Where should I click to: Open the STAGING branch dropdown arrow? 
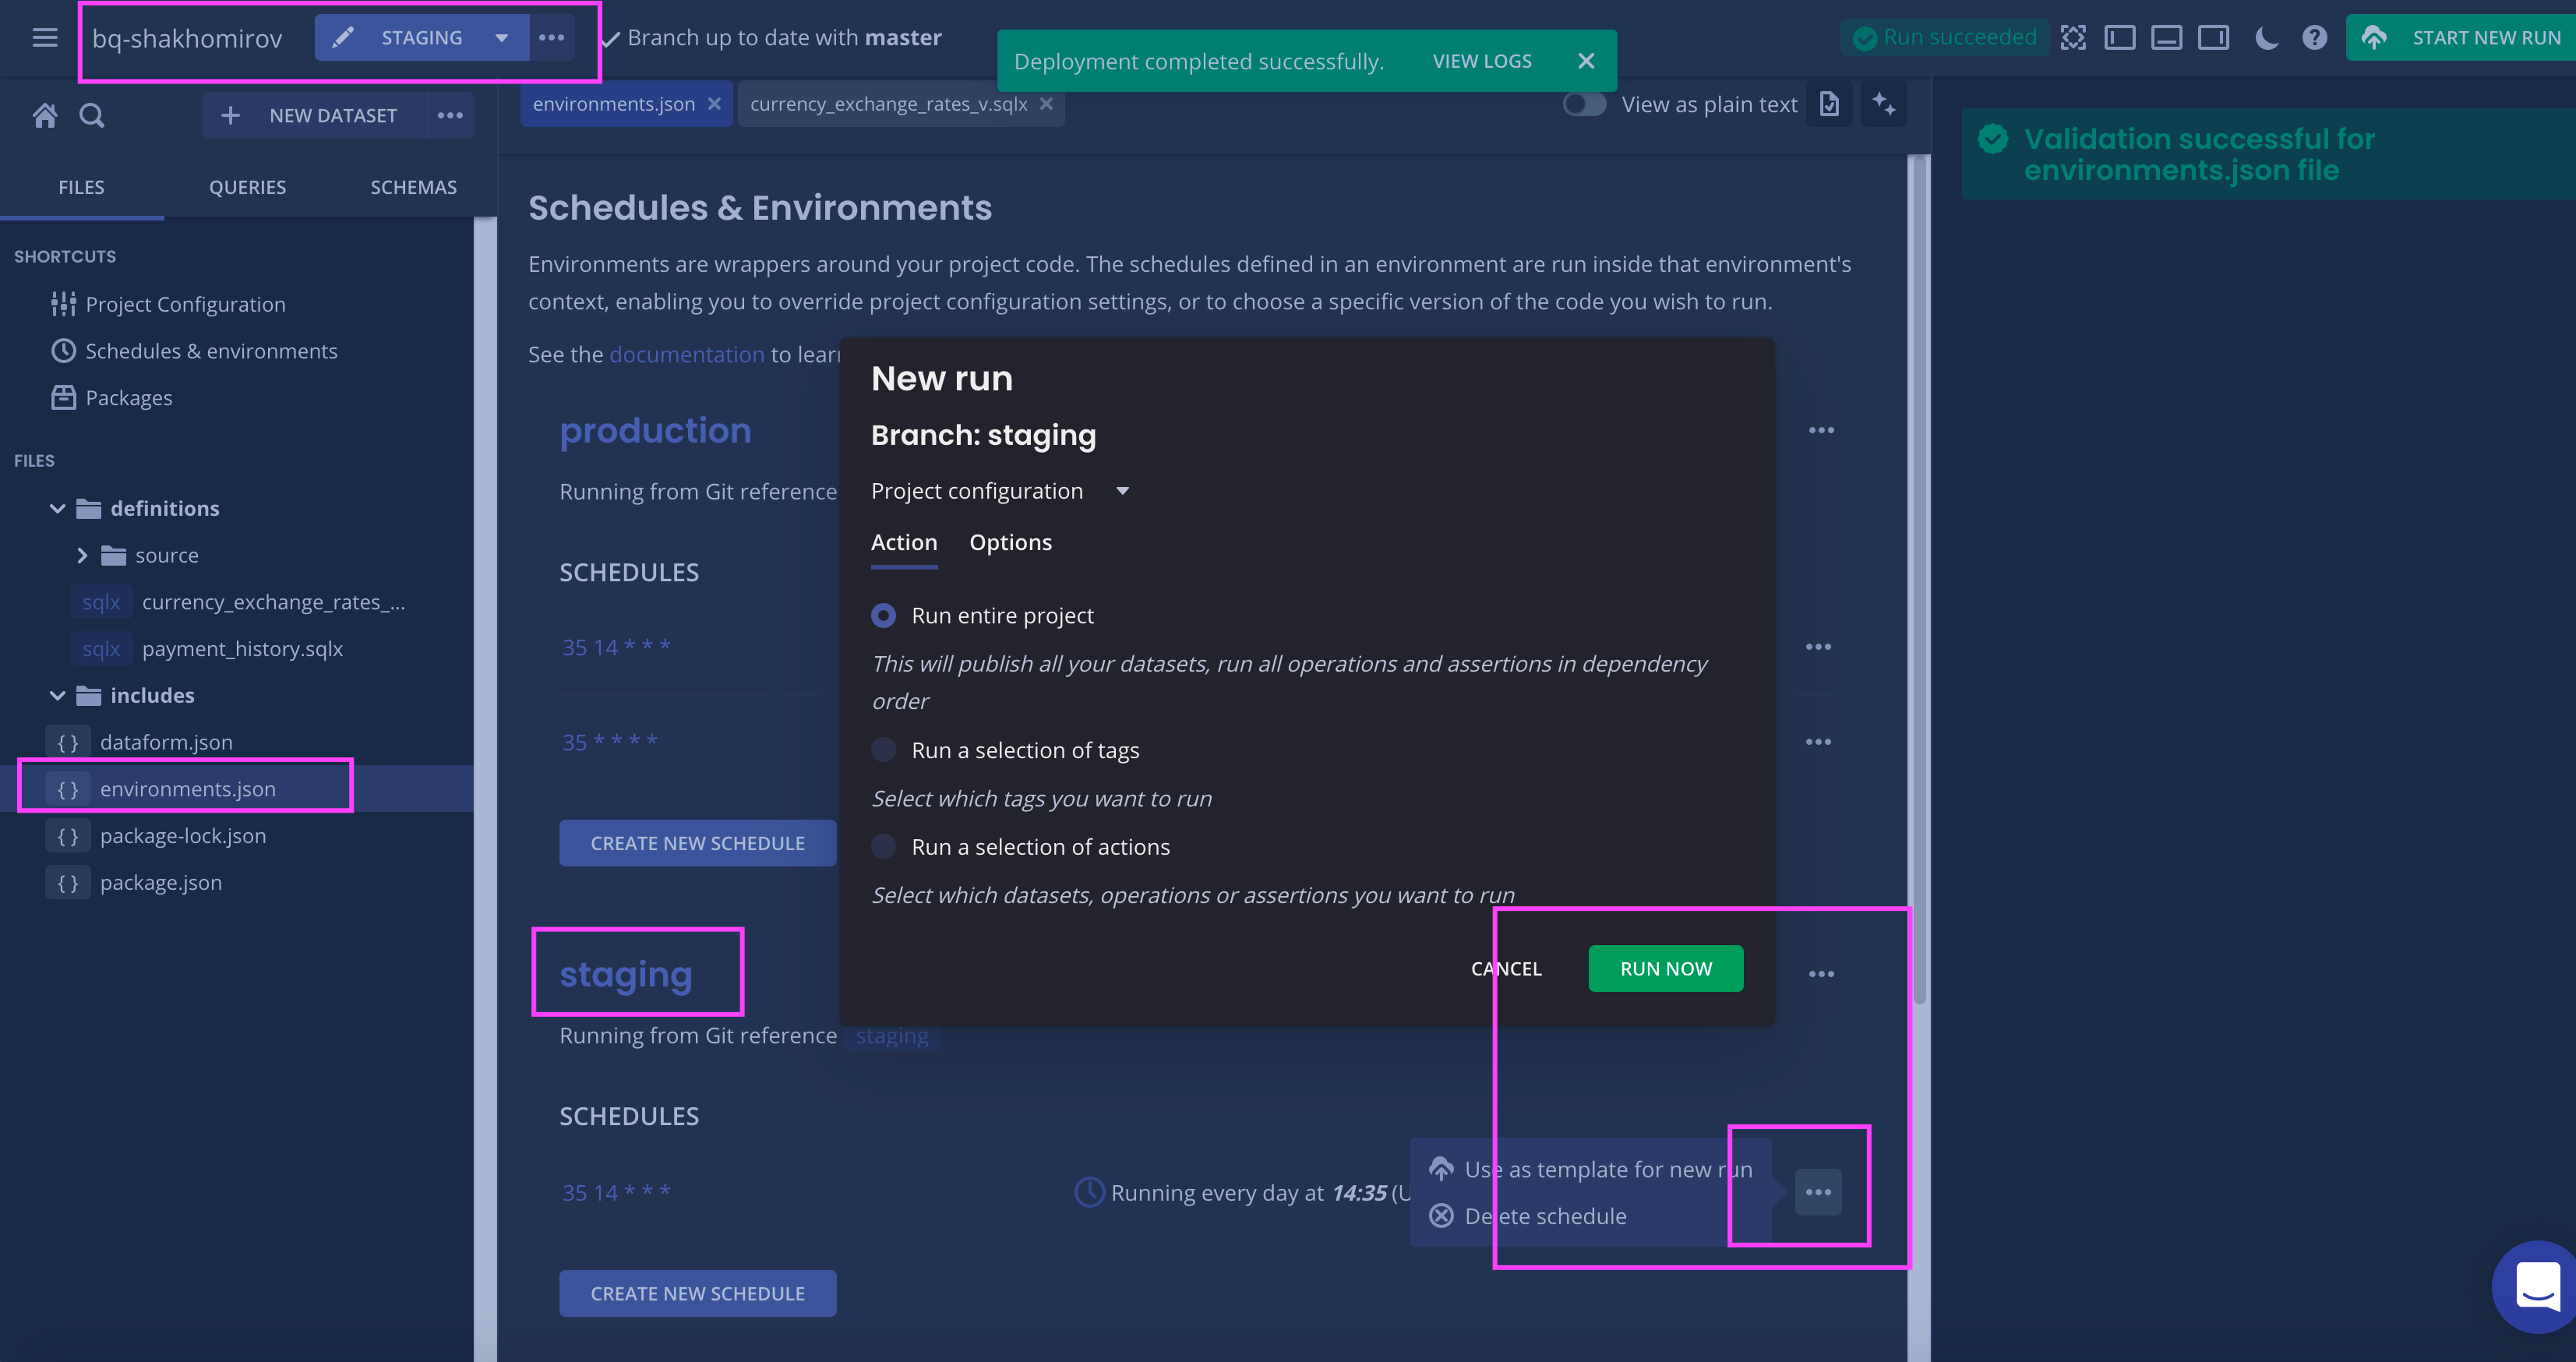pyautogui.click(x=502, y=38)
